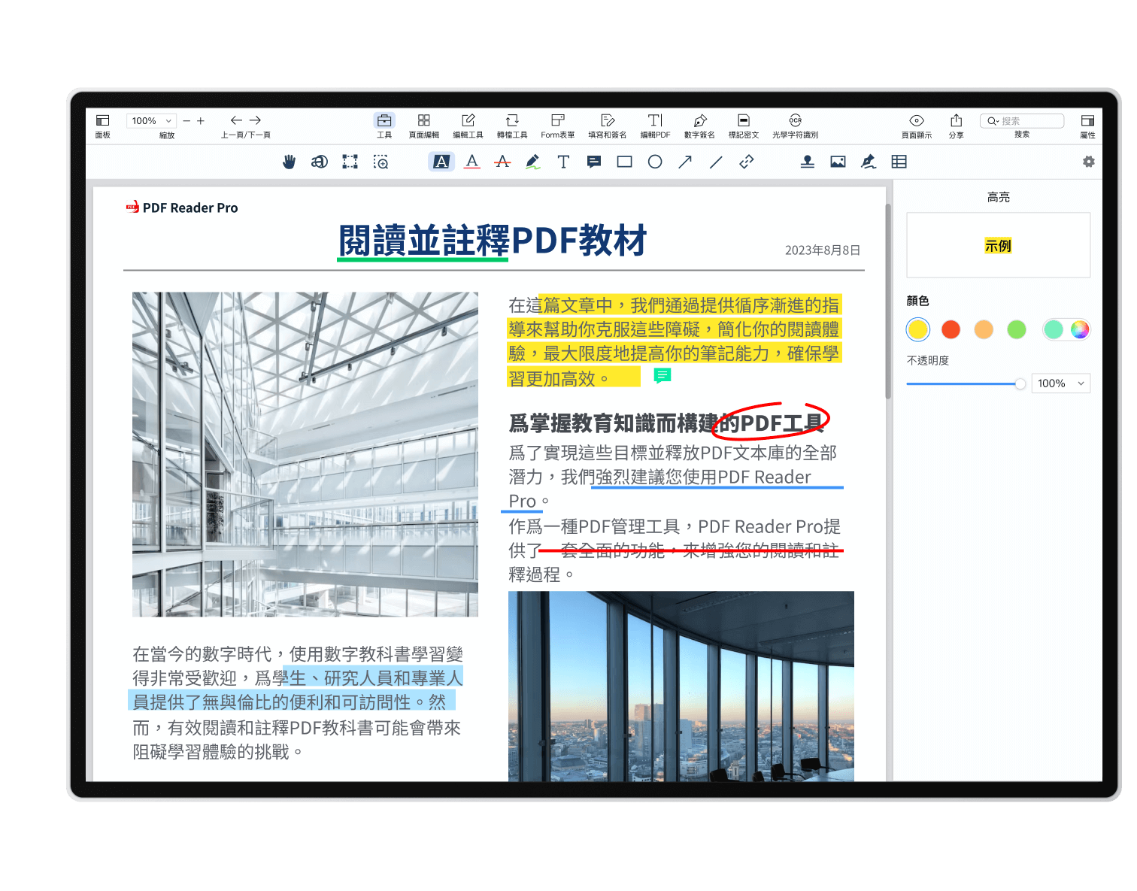Toggle the 屬性 properties panel
The height and width of the screenshot is (891, 1137).
tap(1087, 125)
